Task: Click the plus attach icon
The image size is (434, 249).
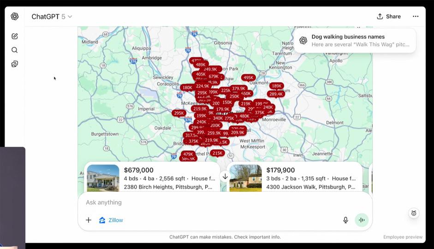Action: pyautogui.click(x=89, y=220)
